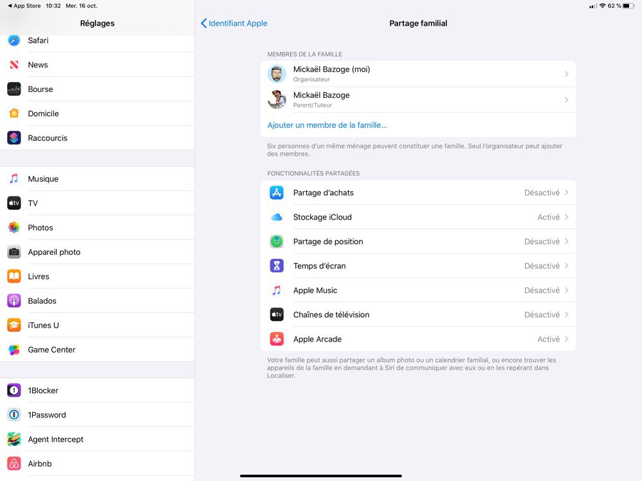Open Stockage iCloud disclosure chevron

(x=567, y=217)
